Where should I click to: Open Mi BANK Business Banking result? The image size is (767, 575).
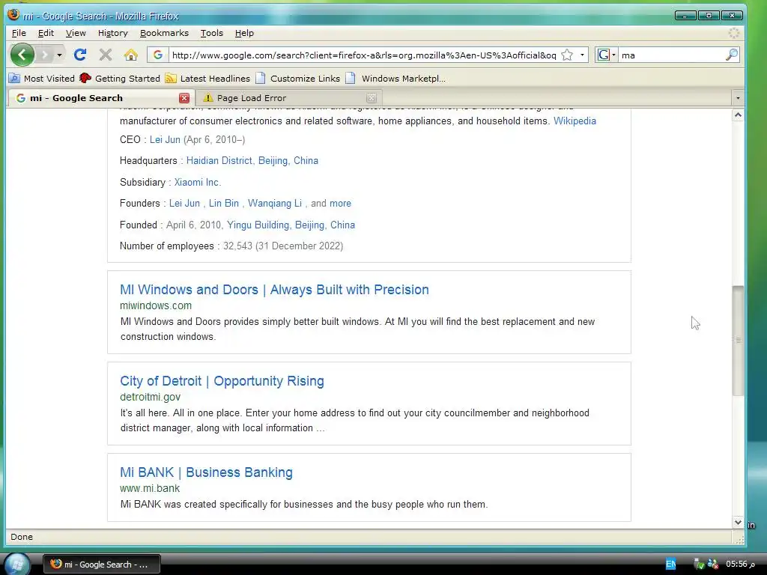(206, 472)
